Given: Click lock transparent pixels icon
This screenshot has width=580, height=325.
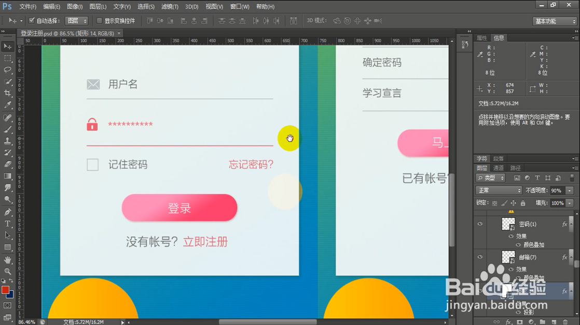Looking at the screenshot, I should coord(494,203).
